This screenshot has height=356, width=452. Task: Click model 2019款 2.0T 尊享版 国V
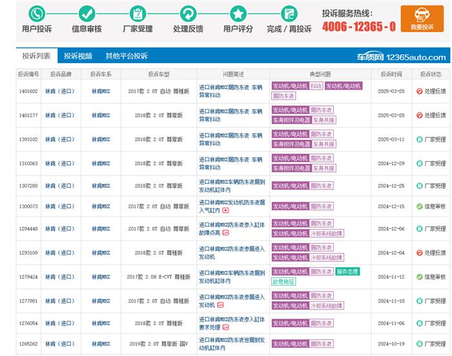pos(159,344)
